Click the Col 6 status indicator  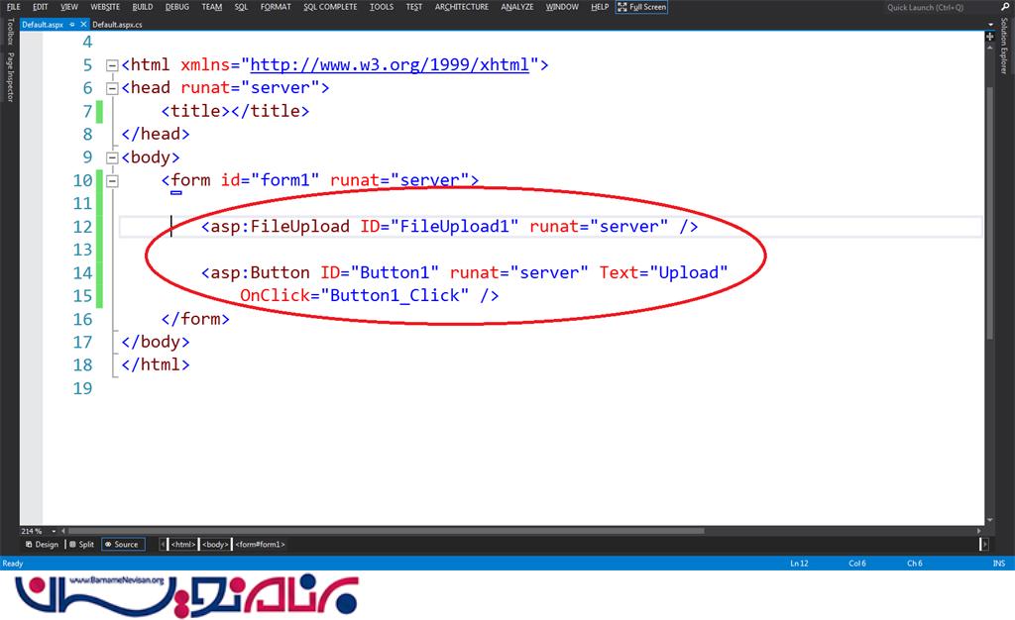[857, 564]
